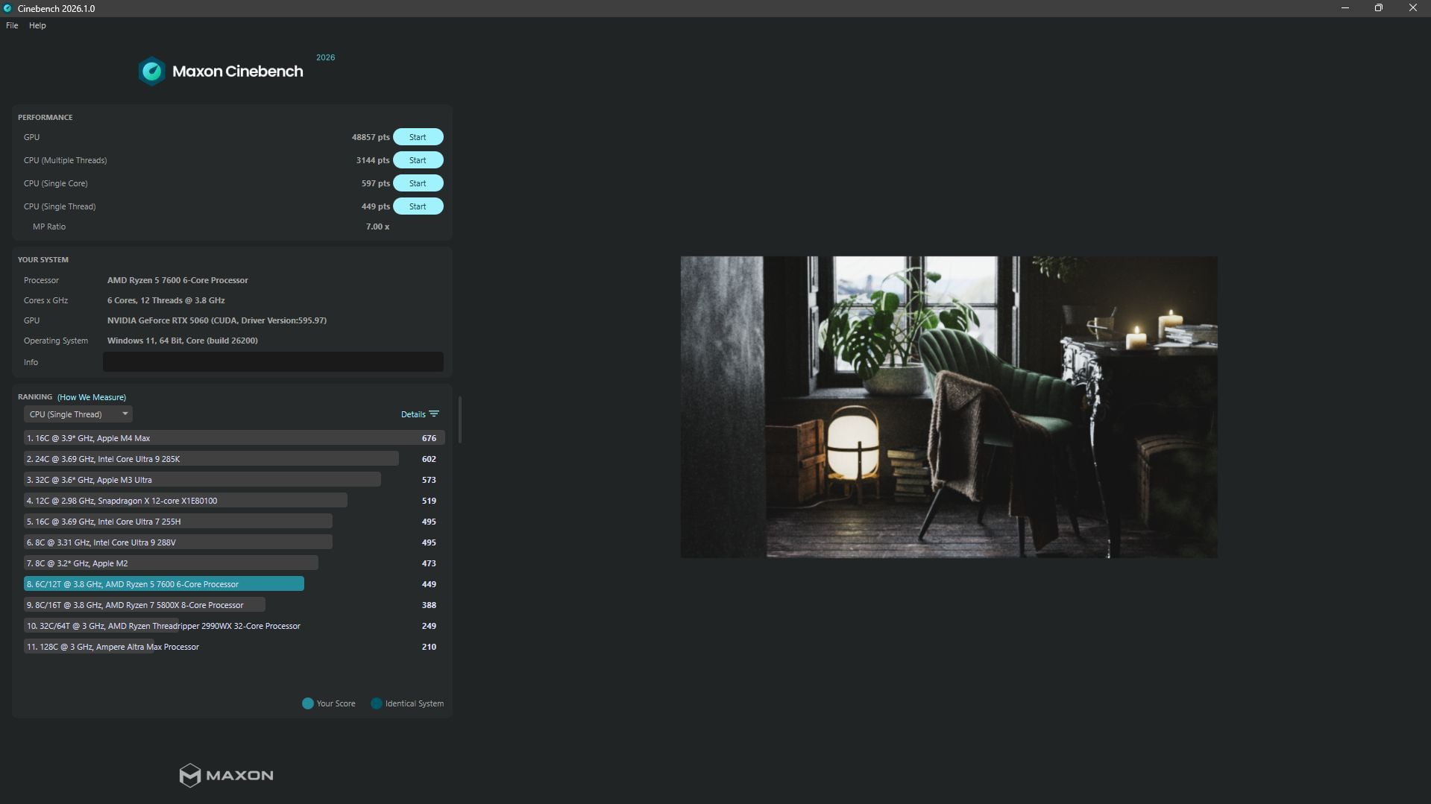Click the AMD Ryzen 5 7600 processor name
Viewport: 1431px width, 804px height.
point(177,280)
